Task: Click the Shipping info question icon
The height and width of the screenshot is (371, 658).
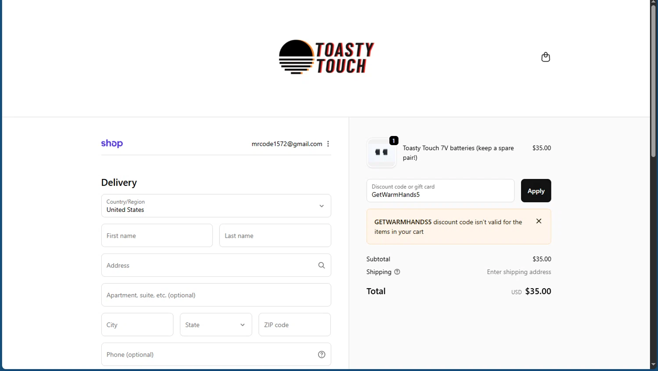Action: pos(397,272)
